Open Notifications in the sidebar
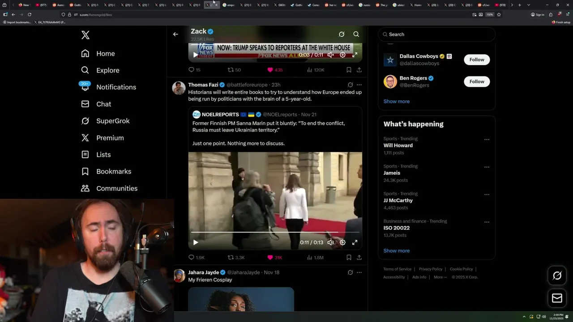Screen dimensions: 573x322 [x=108, y=87]
